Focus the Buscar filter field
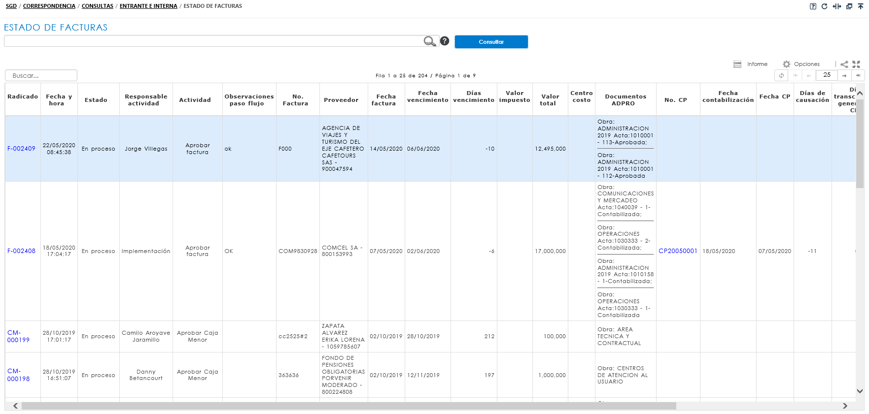 (41, 75)
